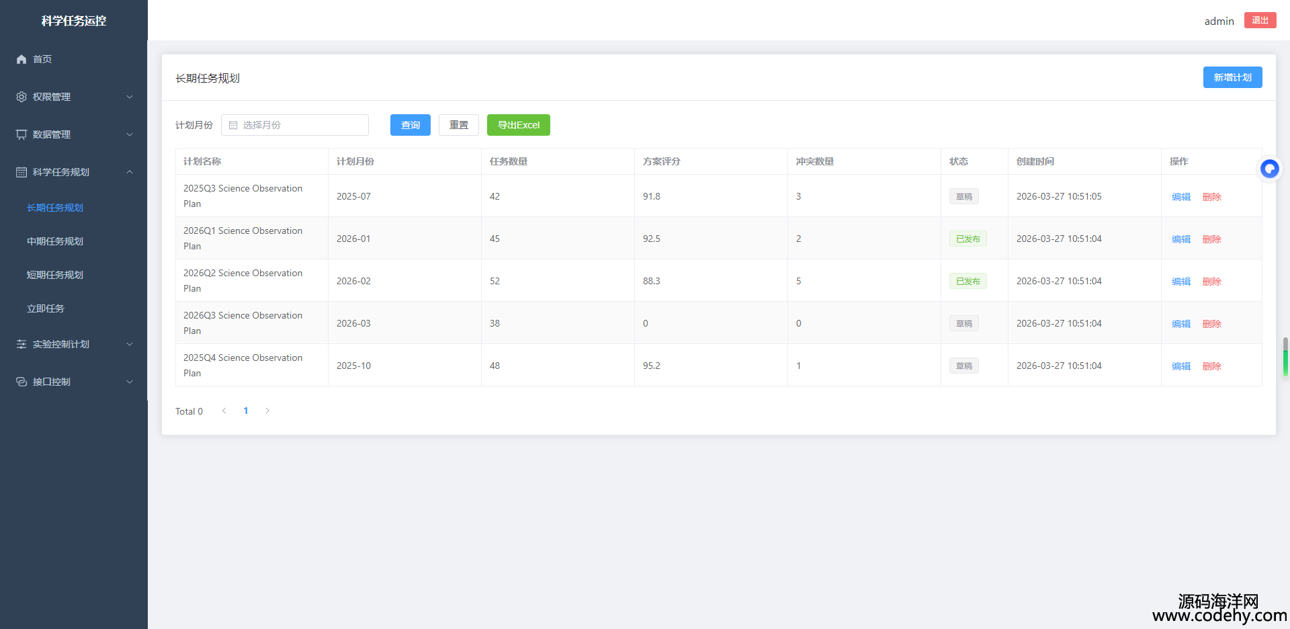Viewport: 1290px width, 629px height.
Task: Go to 短期任务规划 page
Action: 55,275
